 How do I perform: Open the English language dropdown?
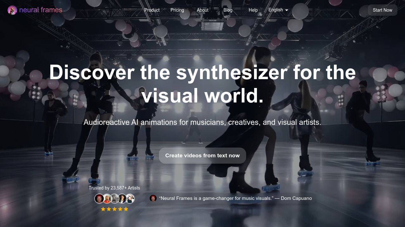pos(277,10)
